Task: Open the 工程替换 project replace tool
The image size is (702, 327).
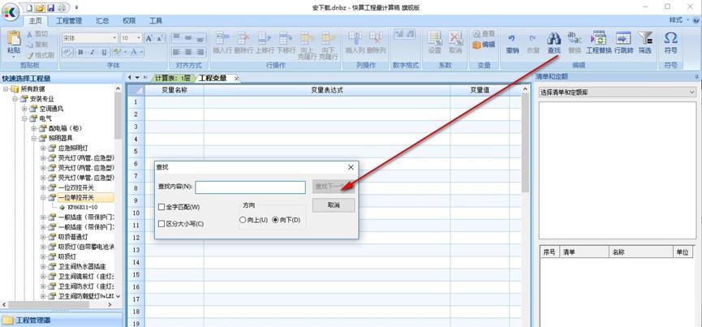Action: 599,42
